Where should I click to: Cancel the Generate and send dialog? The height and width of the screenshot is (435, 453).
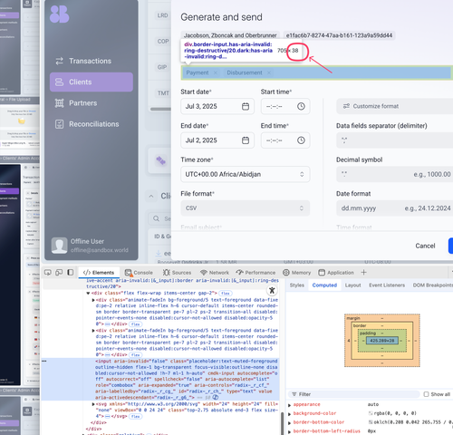pyautogui.click(x=425, y=246)
